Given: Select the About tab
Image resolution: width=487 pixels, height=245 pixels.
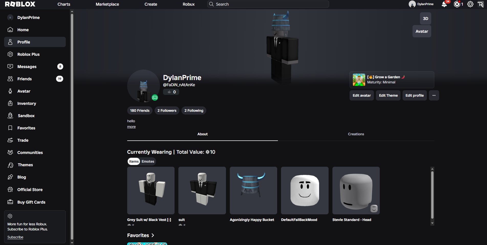Looking at the screenshot, I should pos(202,134).
